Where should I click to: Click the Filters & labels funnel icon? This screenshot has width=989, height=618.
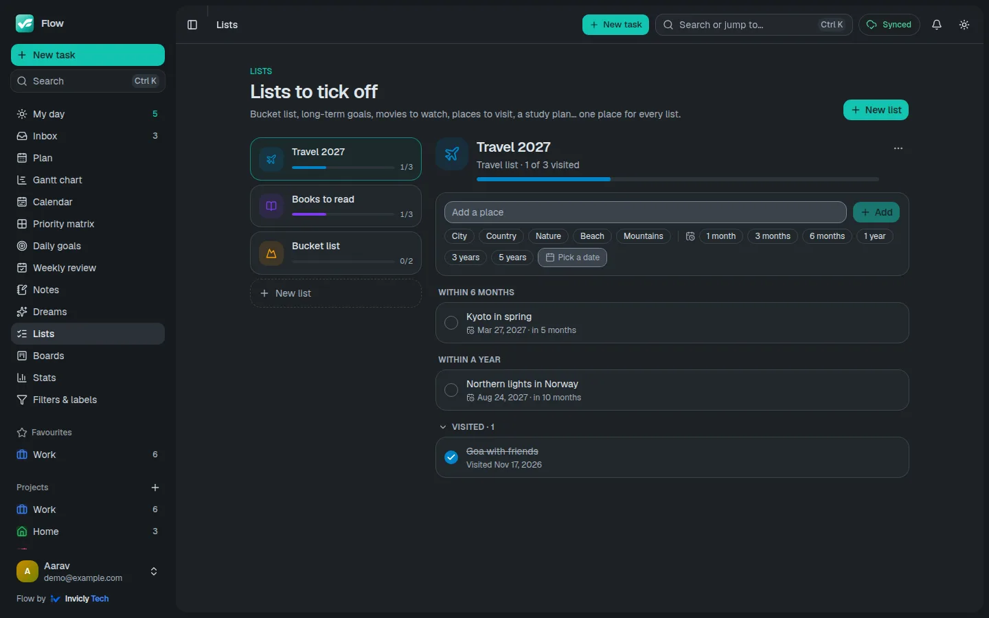pyautogui.click(x=22, y=400)
